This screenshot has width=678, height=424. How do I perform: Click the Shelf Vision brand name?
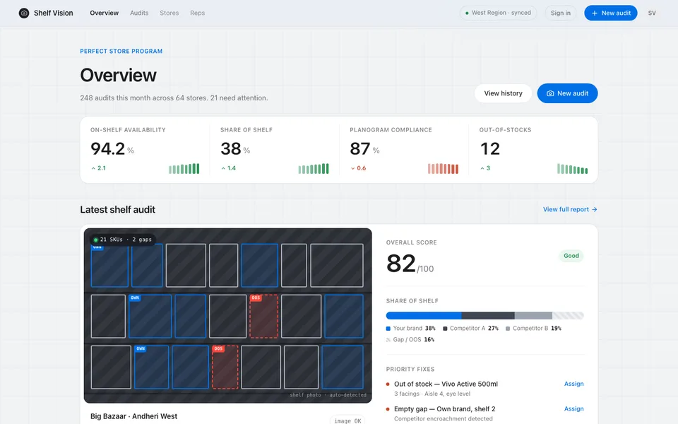54,13
